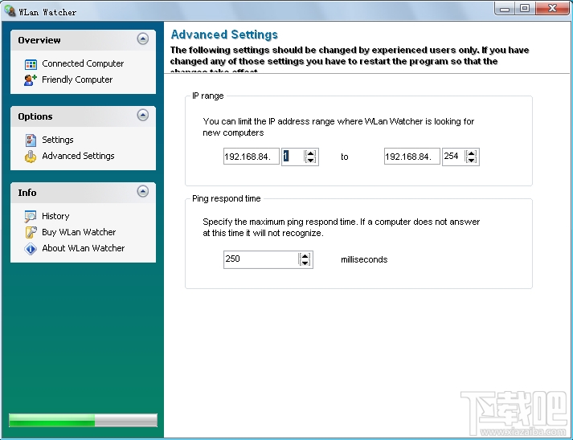Click the Advanced Settings page heading
Image resolution: width=573 pixels, height=440 pixels.
click(x=224, y=35)
